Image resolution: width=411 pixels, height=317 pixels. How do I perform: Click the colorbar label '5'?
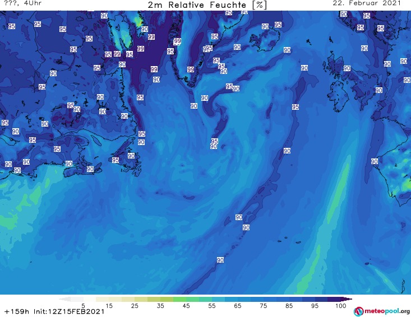coord(83,306)
